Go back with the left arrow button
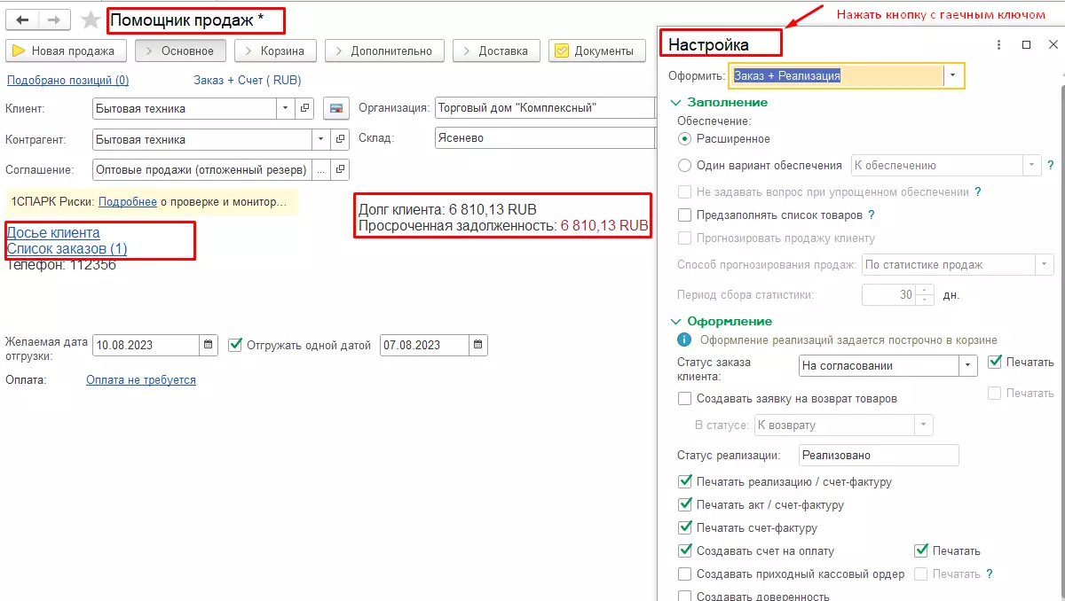1065x601 pixels. [x=22, y=20]
